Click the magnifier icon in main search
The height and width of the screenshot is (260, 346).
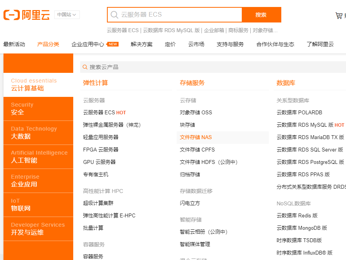[114, 15]
